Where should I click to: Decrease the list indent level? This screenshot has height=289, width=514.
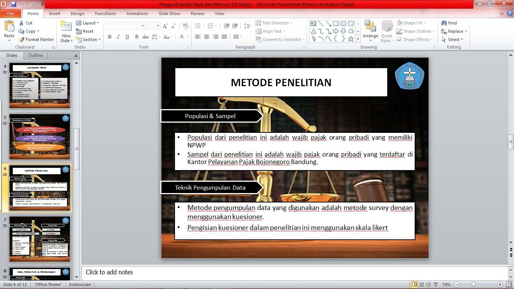(227, 26)
